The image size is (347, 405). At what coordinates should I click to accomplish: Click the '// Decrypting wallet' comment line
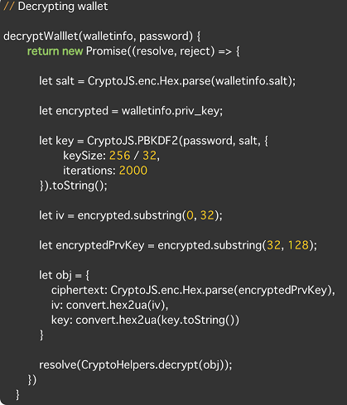(55, 7)
